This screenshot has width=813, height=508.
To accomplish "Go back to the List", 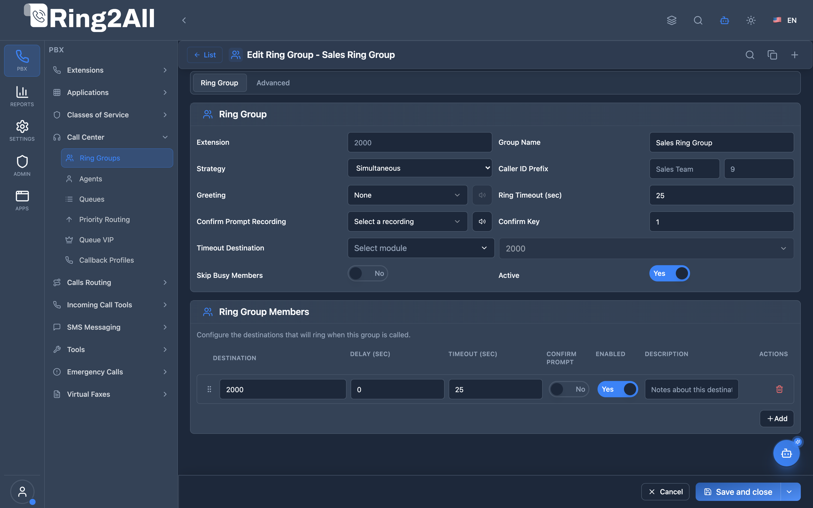I will coord(205,55).
